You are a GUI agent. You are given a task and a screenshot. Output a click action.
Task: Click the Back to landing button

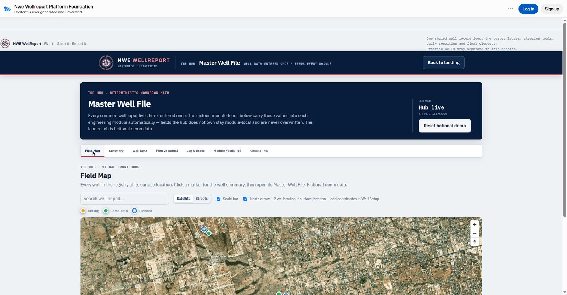[444, 63]
